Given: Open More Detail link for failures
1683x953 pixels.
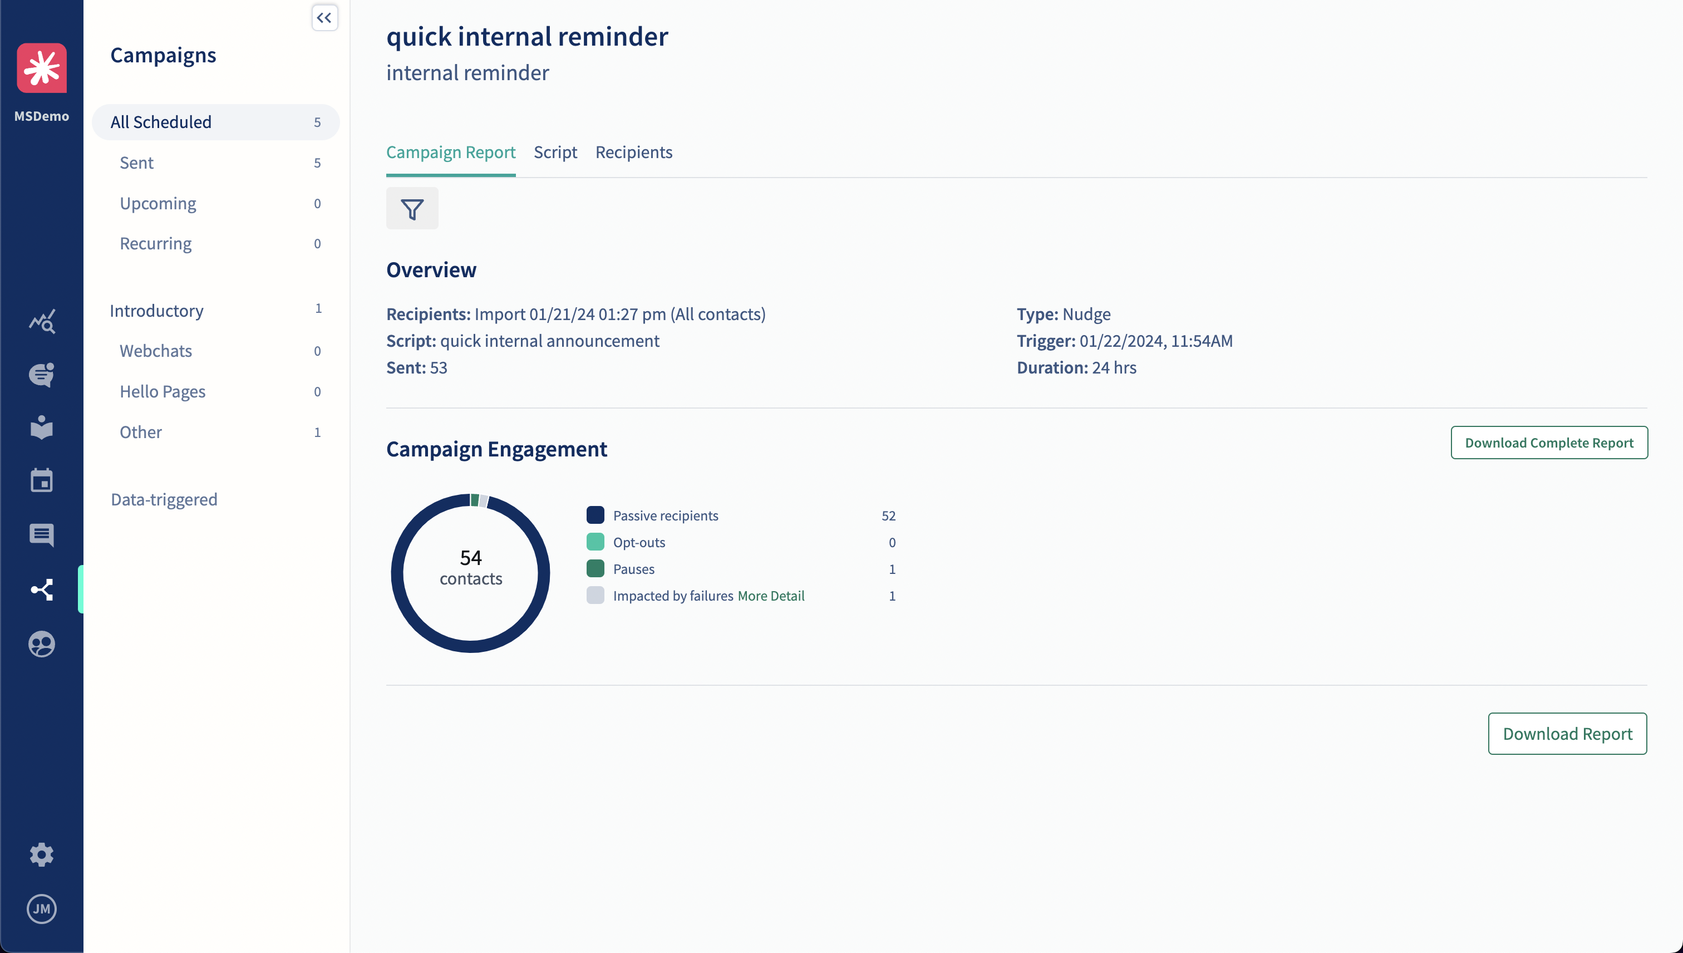Looking at the screenshot, I should (771, 596).
